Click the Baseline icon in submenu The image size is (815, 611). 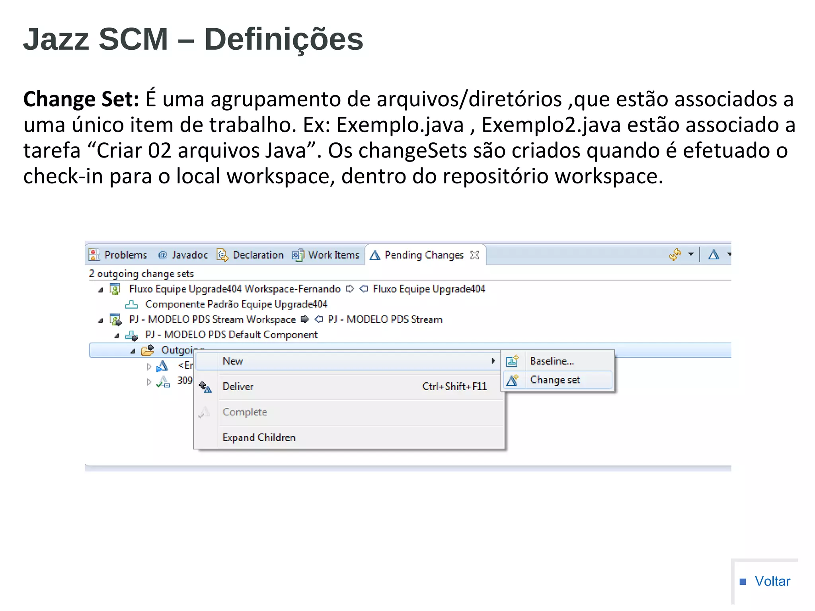(x=512, y=361)
